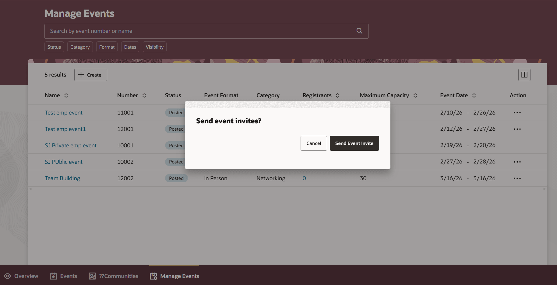The height and width of the screenshot is (285, 557).
Task: Click the search magnifier icon
Action: [x=359, y=31]
